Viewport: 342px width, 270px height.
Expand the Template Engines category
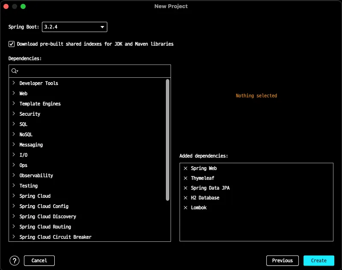14,103
